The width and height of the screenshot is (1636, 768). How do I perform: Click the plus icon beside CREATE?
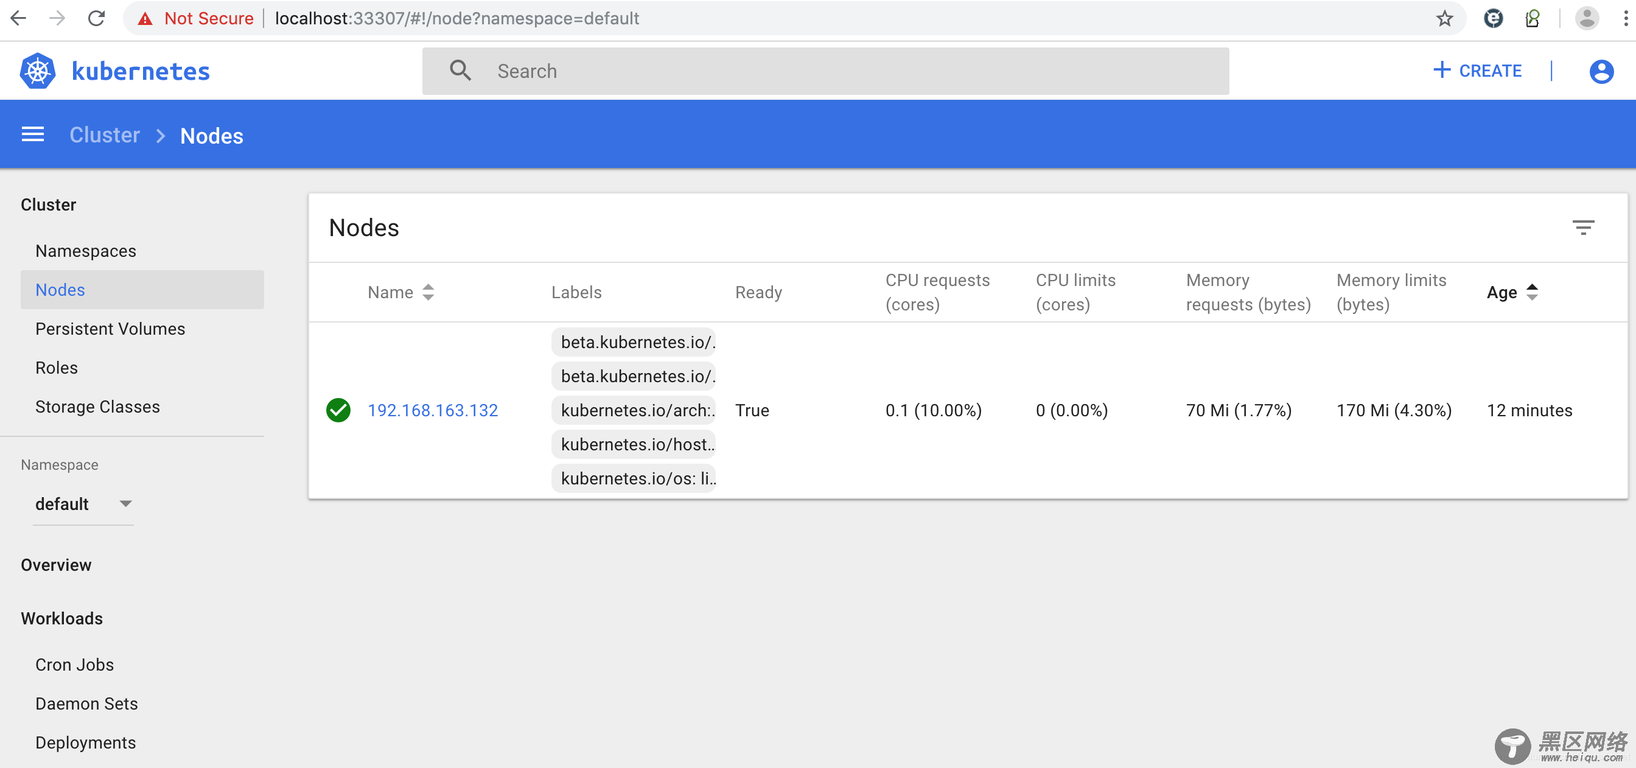1442,70
